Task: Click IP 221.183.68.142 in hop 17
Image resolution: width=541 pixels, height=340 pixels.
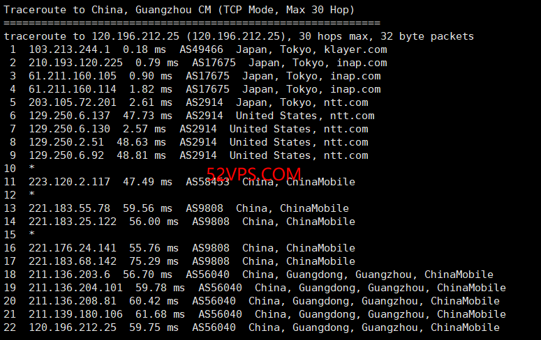Action: (x=73, y=261)
